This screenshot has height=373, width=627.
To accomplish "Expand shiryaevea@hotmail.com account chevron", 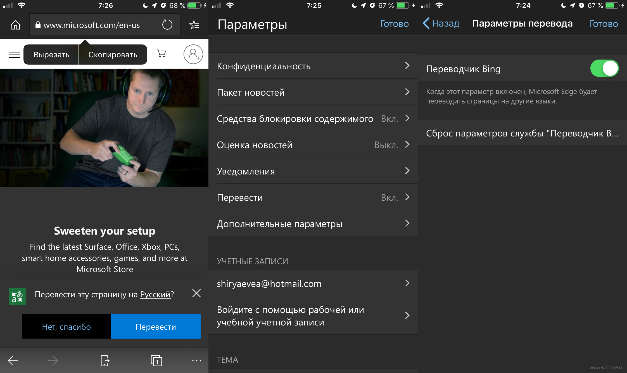I will point(407,283).
